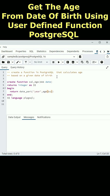The height and width of the screenshot is (196, 110).
Task: Open the No limit rows dropdown
Action: click(x=41, y=62)
